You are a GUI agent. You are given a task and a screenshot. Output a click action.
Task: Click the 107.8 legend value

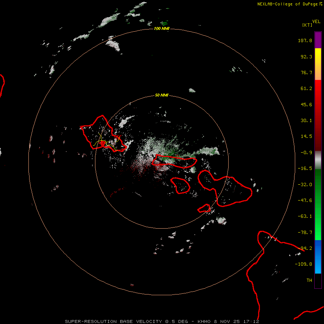coord(305,40)
